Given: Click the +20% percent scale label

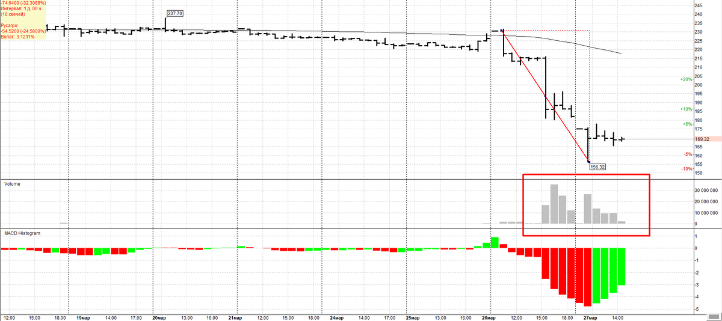Looking at the screenshot, I should 685,79.
